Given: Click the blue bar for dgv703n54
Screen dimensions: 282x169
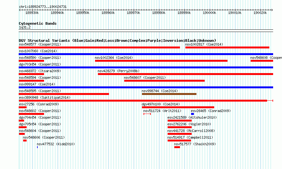Looking at the screenshot, I should tap(146, 67).
